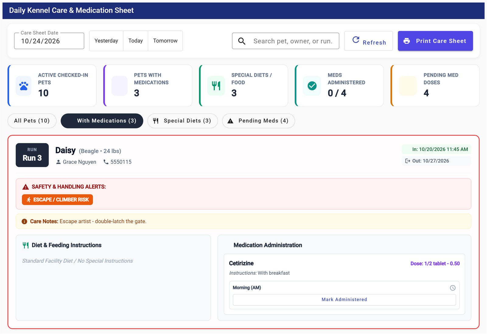Click the checkmark icon in Meds Administered card
Image resolution: width=487 pixels, height=334 pixels.
pyautogui.click(x=312, y=86)
